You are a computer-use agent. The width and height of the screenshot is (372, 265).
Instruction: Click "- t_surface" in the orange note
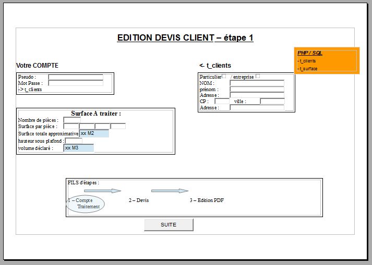[x=307, y=69]
